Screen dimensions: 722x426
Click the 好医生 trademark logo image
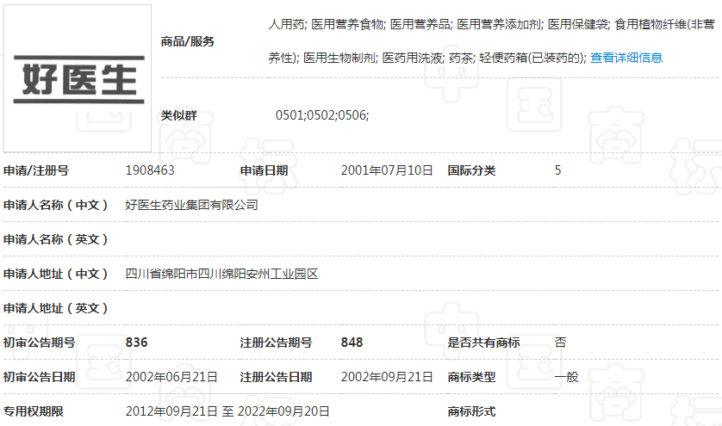pyautogui.click(x=78, y=78)
